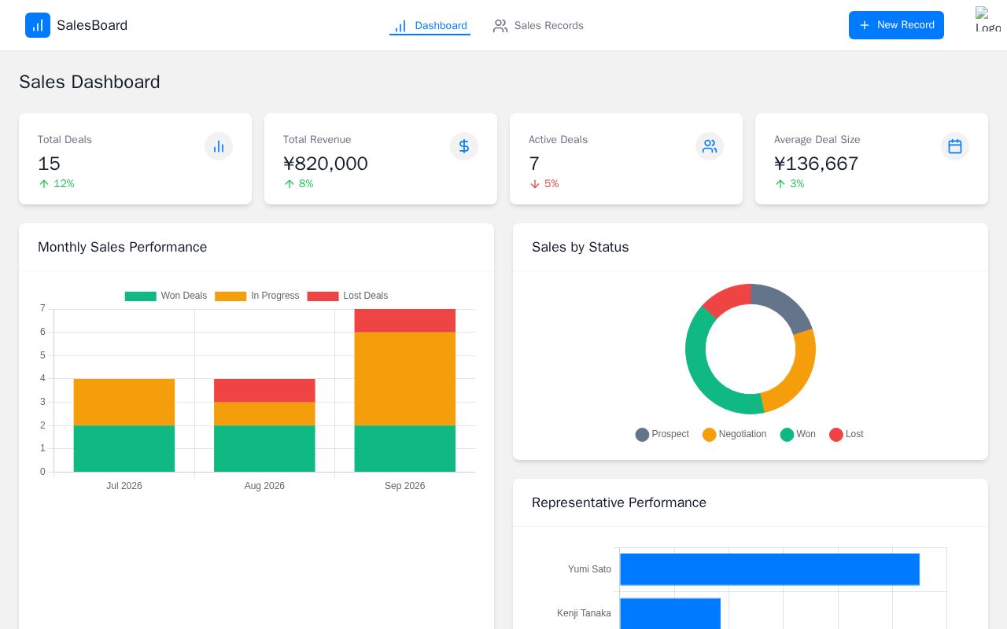Screen dimensions: 1007x629
Task: Click the Average Deal Size value ¥136,667
Action: (x=817, y=164)
